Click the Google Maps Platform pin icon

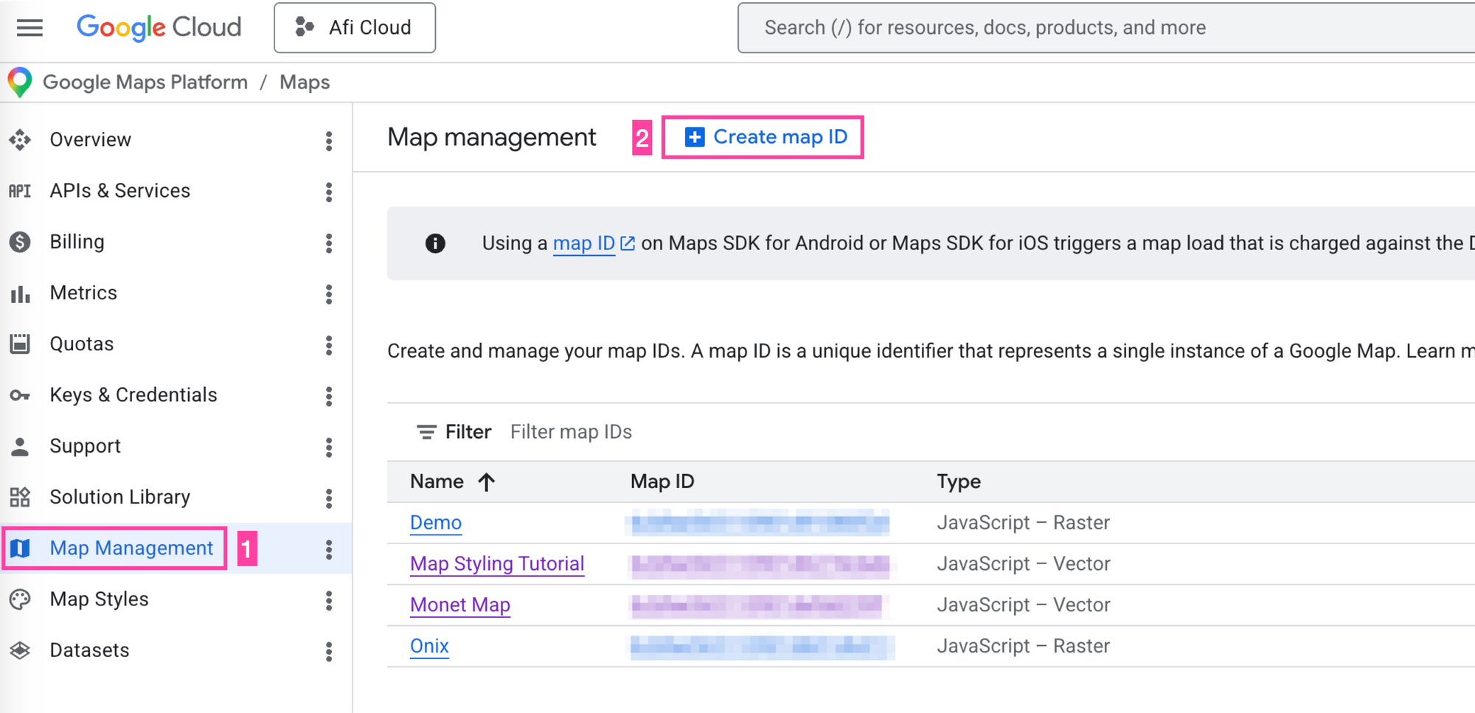click(20, 82)
